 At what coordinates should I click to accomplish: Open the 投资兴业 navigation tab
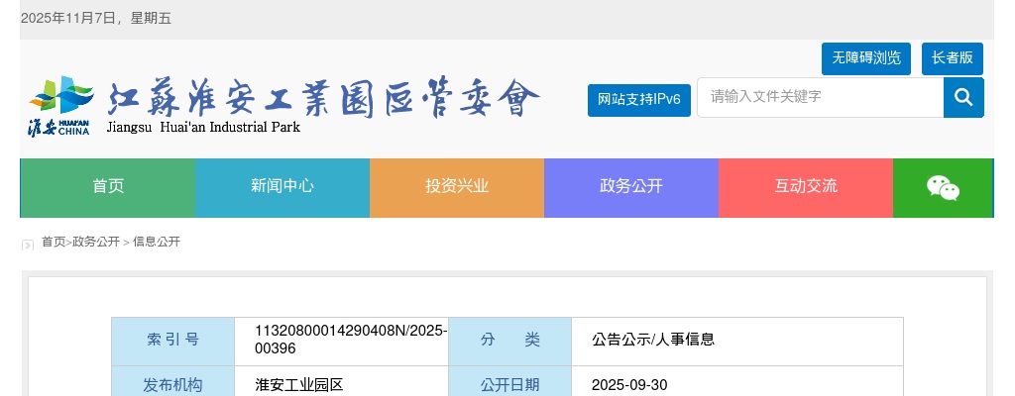[457, 188]
